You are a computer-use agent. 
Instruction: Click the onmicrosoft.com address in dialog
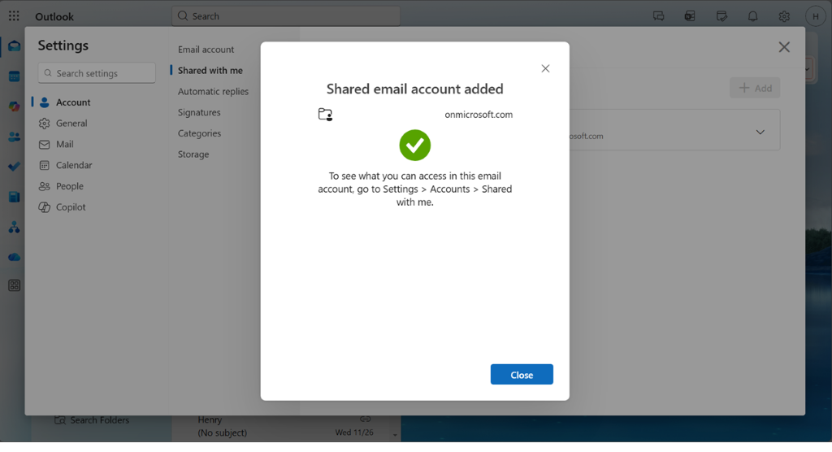click(x=479, y=114)
